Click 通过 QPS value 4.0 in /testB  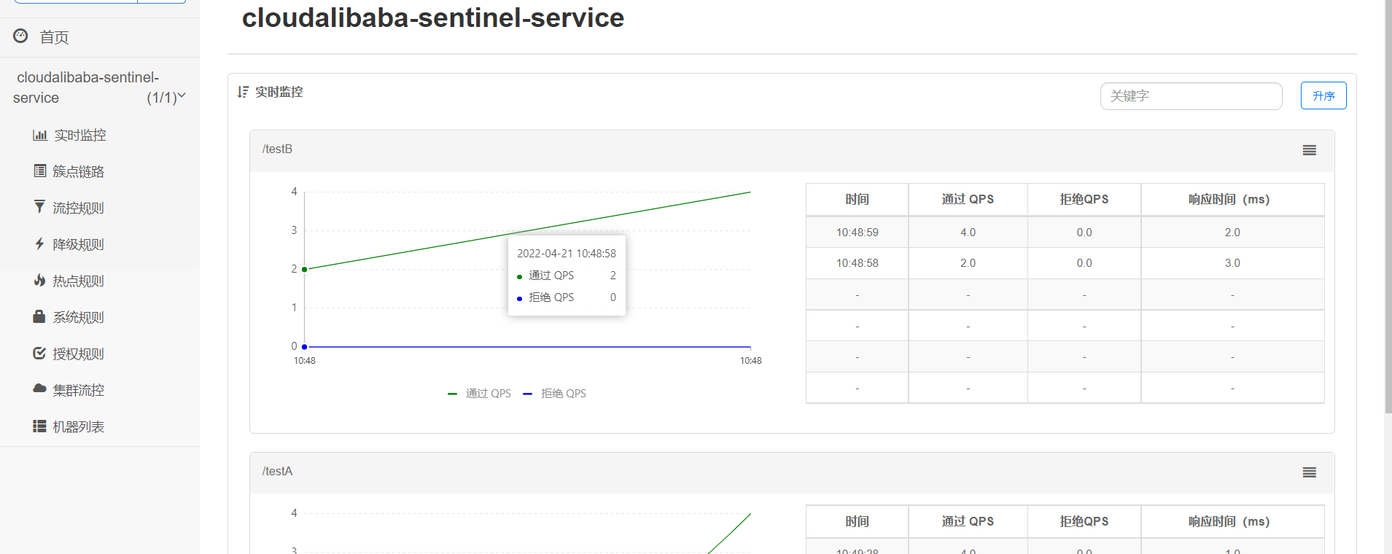point(968,233)
